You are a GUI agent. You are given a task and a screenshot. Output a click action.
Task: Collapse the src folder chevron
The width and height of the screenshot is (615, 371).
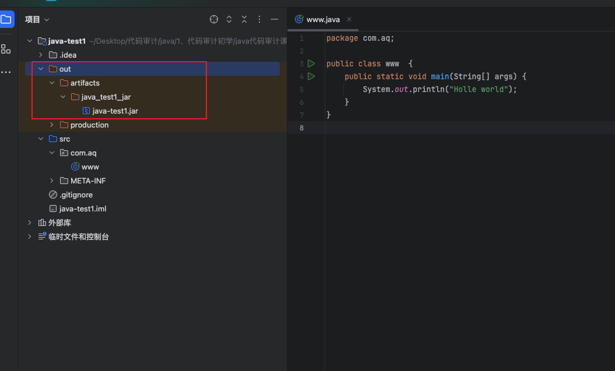[41, 139]
